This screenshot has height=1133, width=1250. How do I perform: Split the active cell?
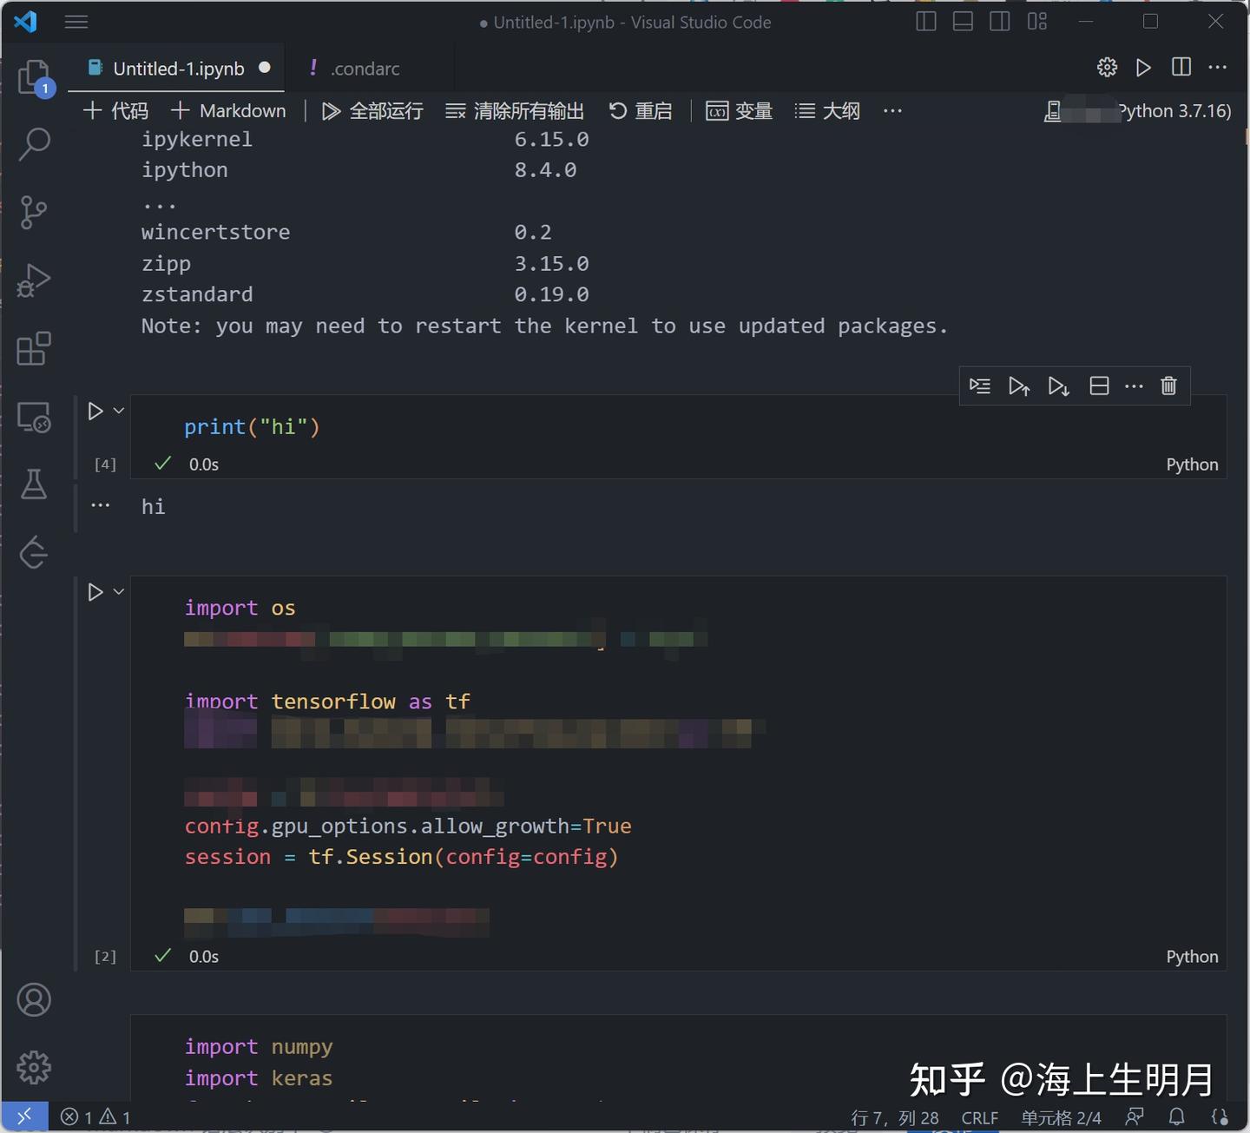pos(1099,385)
